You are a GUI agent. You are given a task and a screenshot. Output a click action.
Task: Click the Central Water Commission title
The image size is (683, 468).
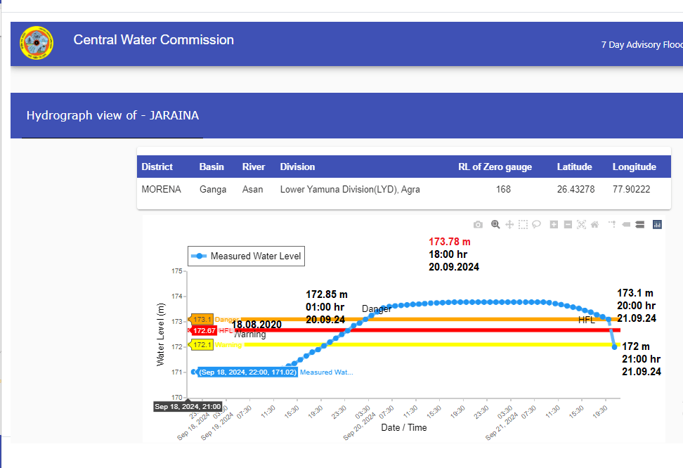[153, 40]
